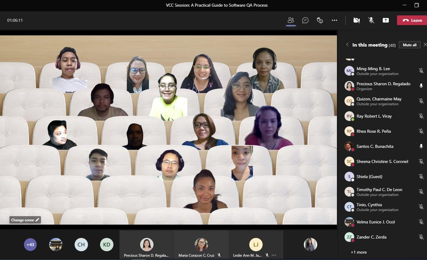The height and width of the screenshot is (260, 427).
Task: Click Sheena Christine S. Coronel mic icon
Action: pyautogui.click(x=421, y=161)
